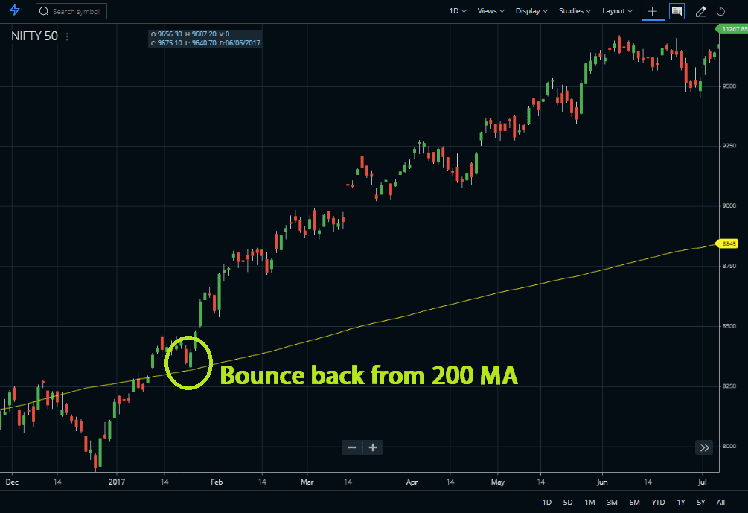The height and width of the screenshot is (513, 748).
Task: Click the 8500 price axis label
Action: pos(729,326)
